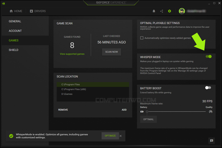The width and height of the screenshot is (222, 148).
Task: Click the SCAN NOW button
Action: (x=112, y=52)
